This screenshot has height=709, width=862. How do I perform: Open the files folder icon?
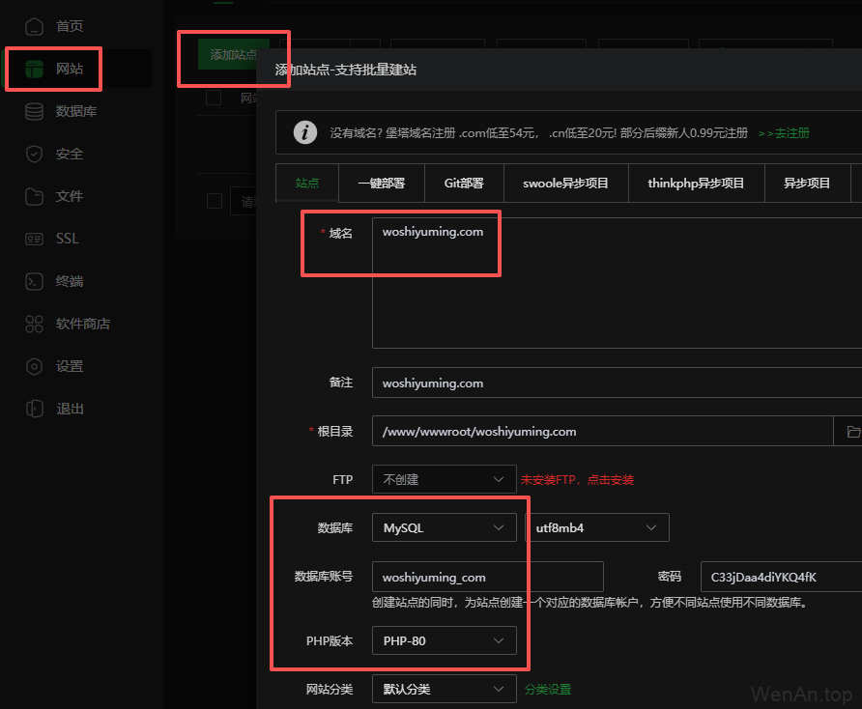pyautogui.click(x=35, y=196)
